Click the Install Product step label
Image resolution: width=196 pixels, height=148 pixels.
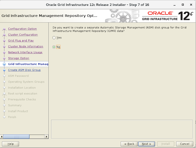click(18, 111)
